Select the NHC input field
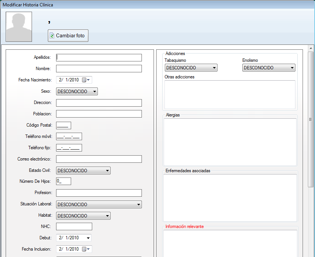Viewport: 315px width, 257px height. click(74, 226)
